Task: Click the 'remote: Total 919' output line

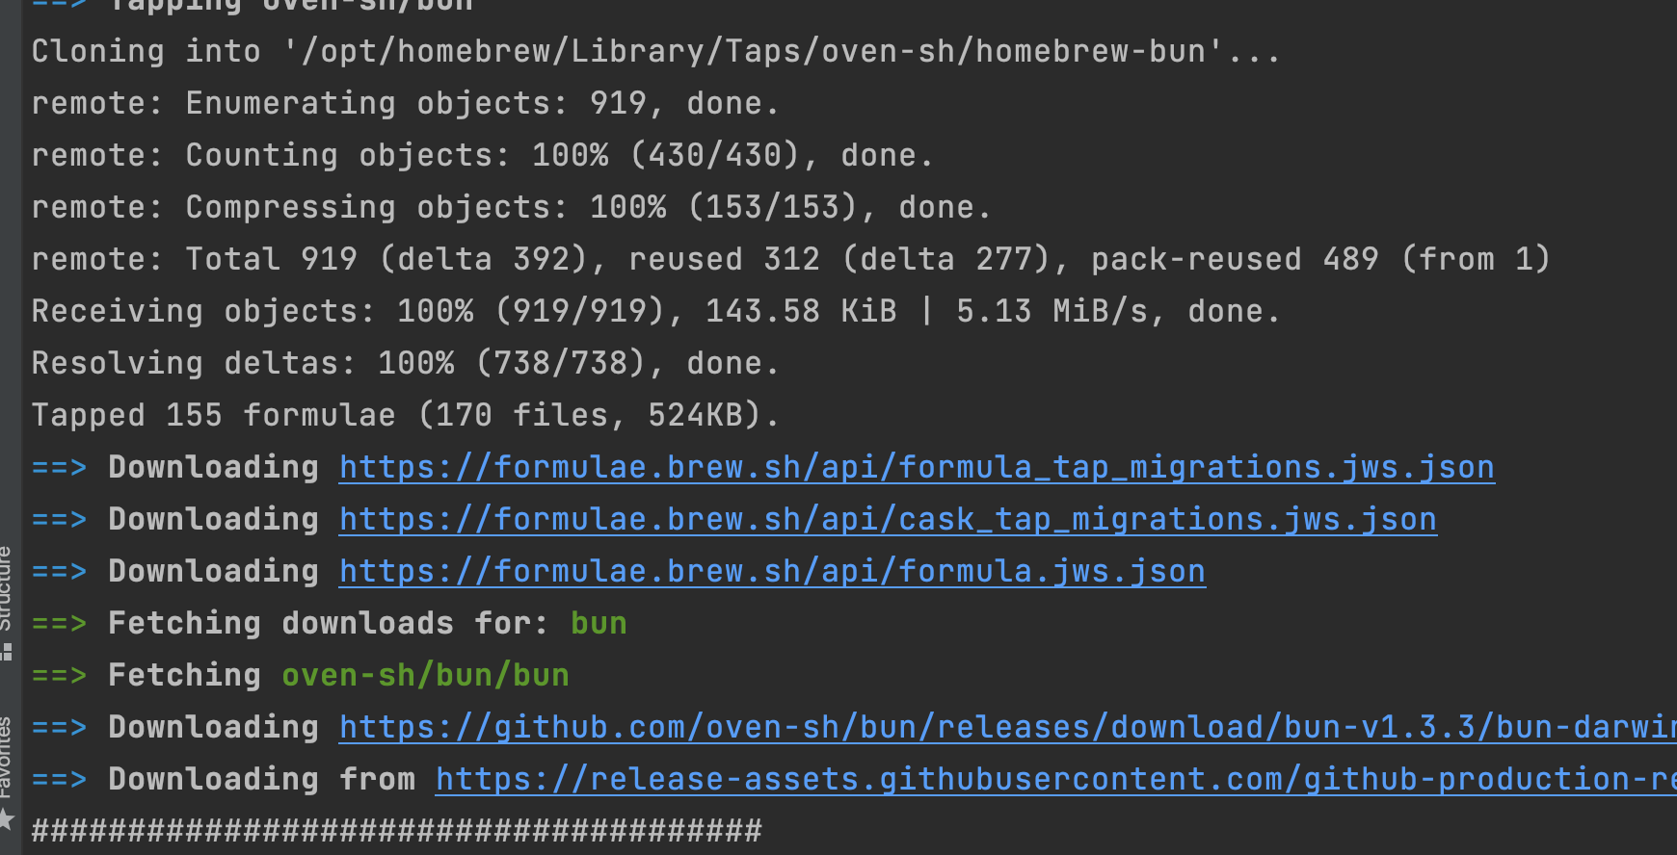Action: tap(790, 260)
